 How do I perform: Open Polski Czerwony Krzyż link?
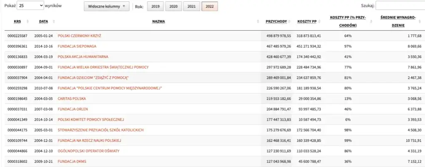(x=79, y=36)
